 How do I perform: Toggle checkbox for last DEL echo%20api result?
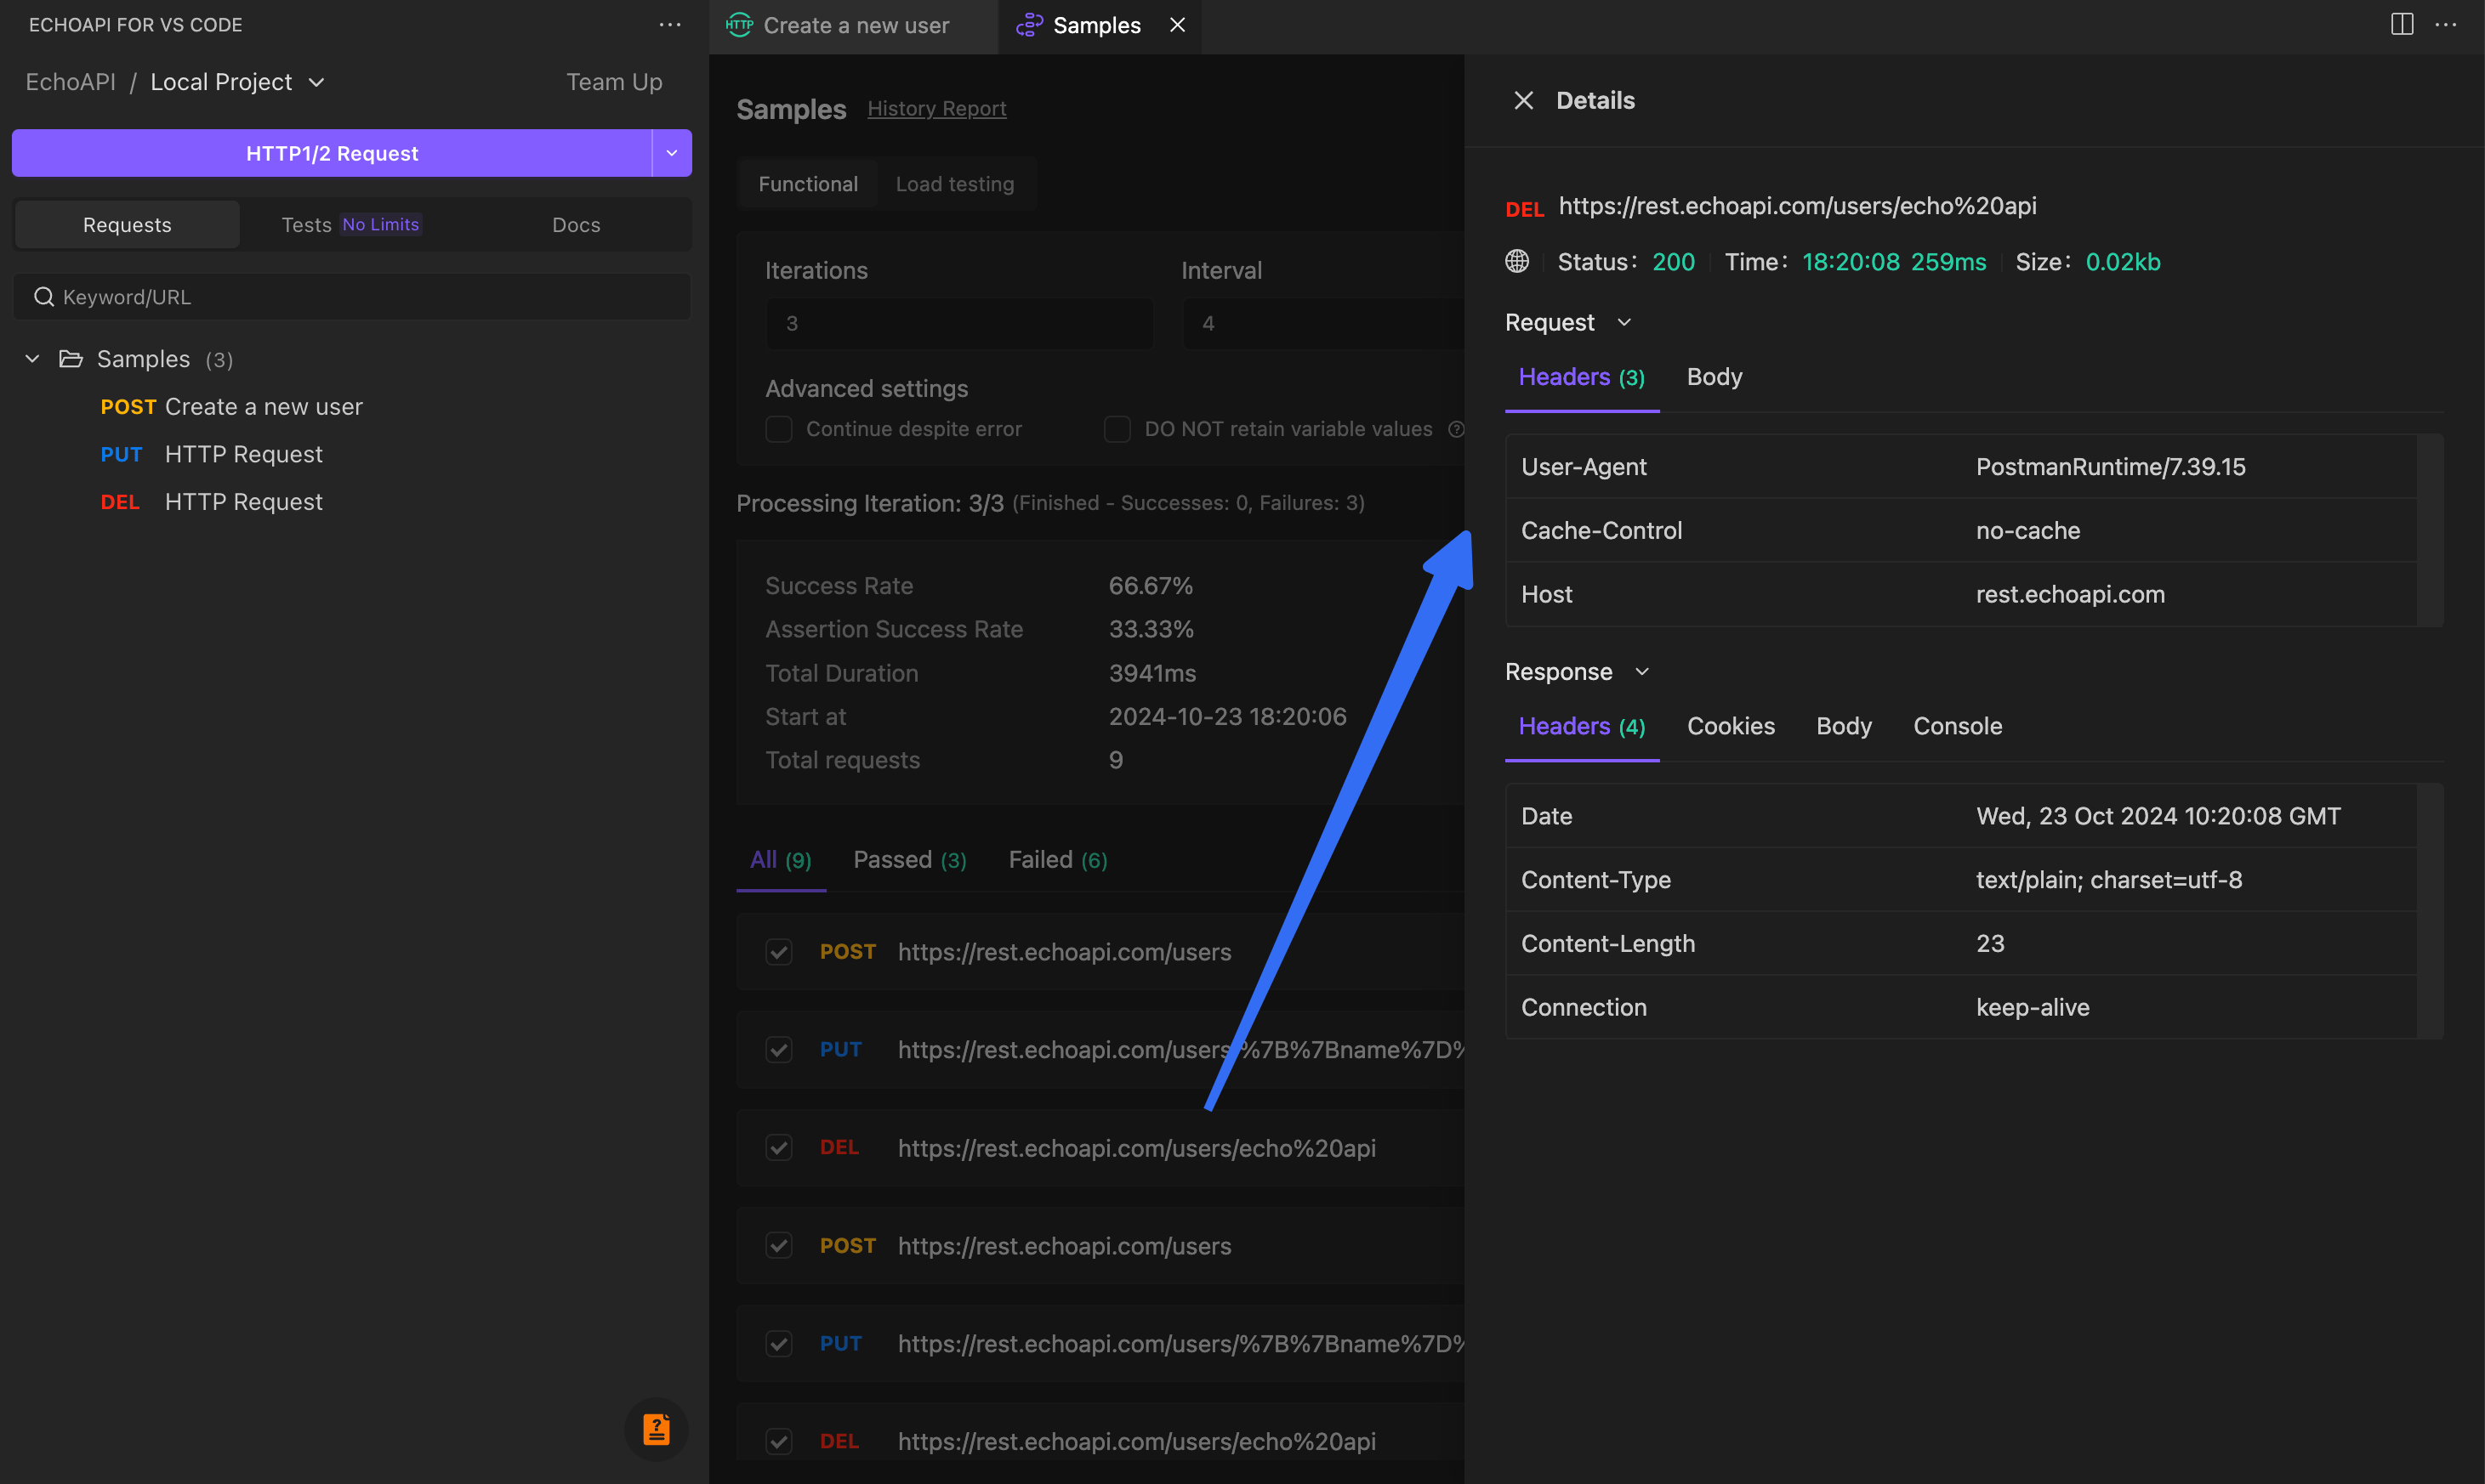(778, 1441)
